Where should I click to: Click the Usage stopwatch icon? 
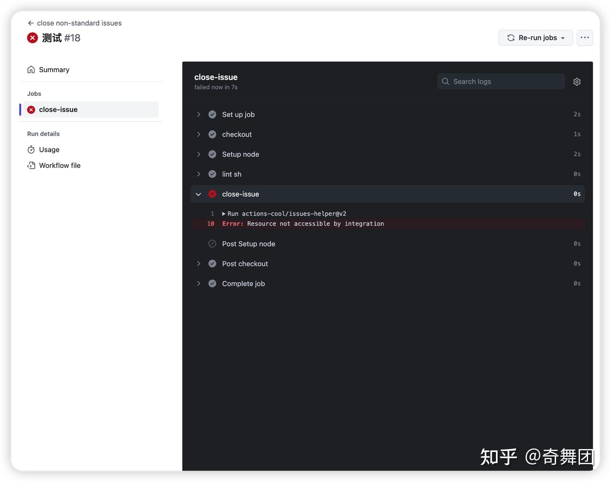pos(31,149)
